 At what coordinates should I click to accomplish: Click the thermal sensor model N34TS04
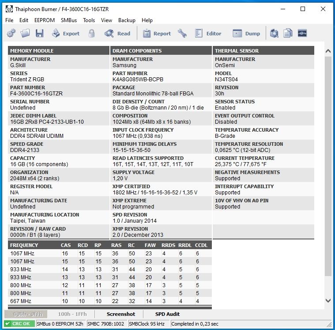tap(226, 80)
